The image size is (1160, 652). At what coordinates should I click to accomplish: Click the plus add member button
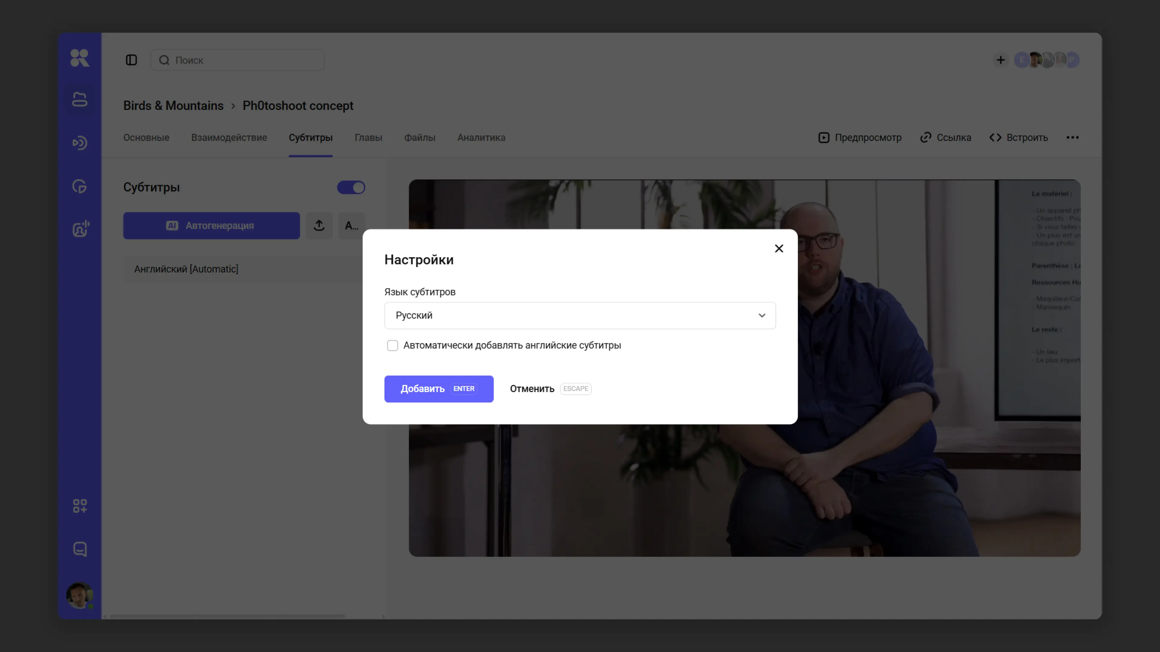click(x=1000, y=60)
